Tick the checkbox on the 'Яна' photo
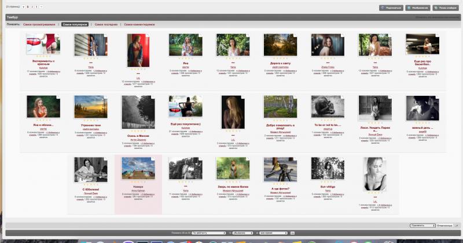The height and width of the screenshot is (243, 463). point(200,35)
